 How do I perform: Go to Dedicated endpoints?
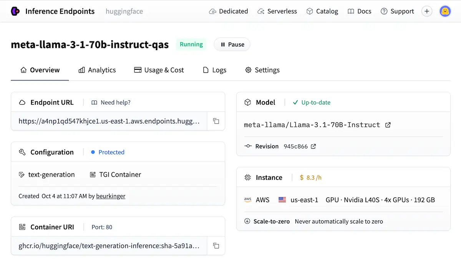tap(229, 11)
